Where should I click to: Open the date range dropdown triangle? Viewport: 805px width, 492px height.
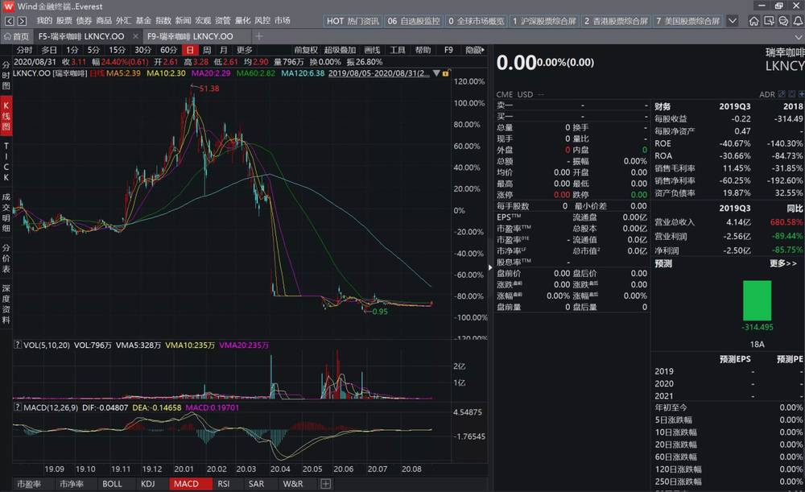(436, 73)
